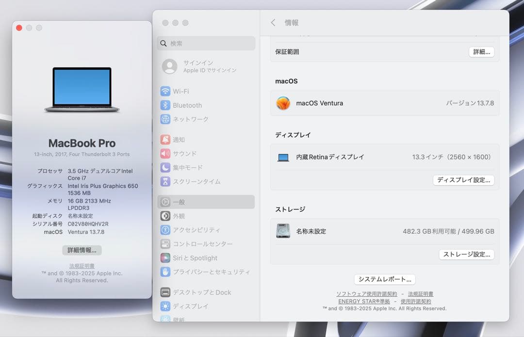Select the ネットワーク sidebar label
The image size is (524, 337).
191,119
